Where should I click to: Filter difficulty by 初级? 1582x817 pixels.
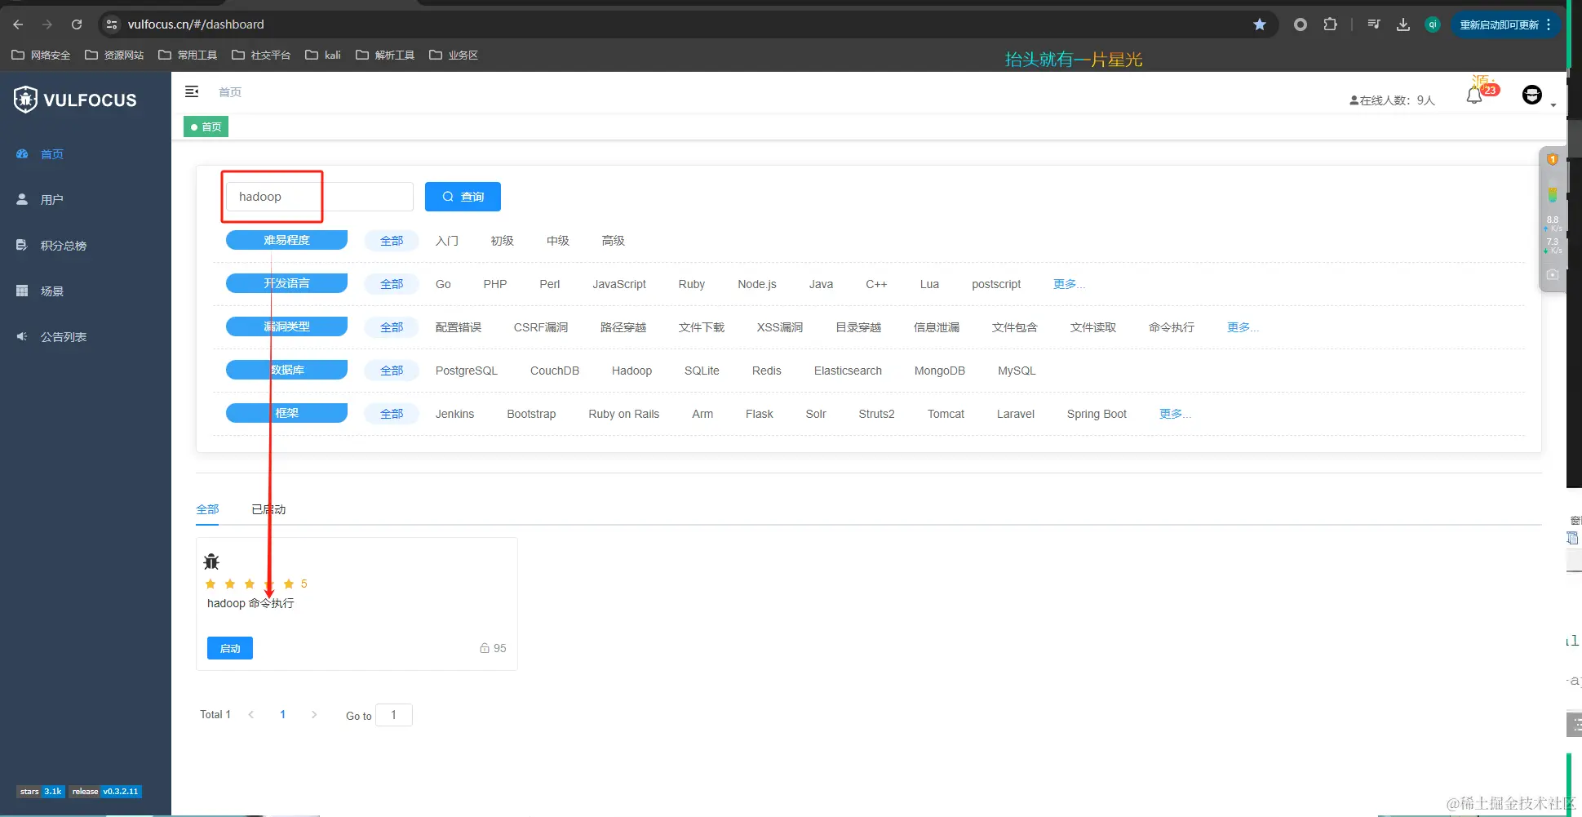(503, 241)
